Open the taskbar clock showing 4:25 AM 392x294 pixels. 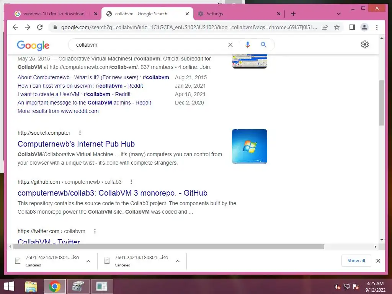coord(375,286)
